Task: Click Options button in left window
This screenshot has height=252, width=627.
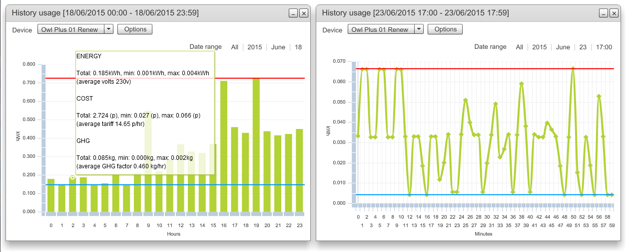Action: (135, 29)
